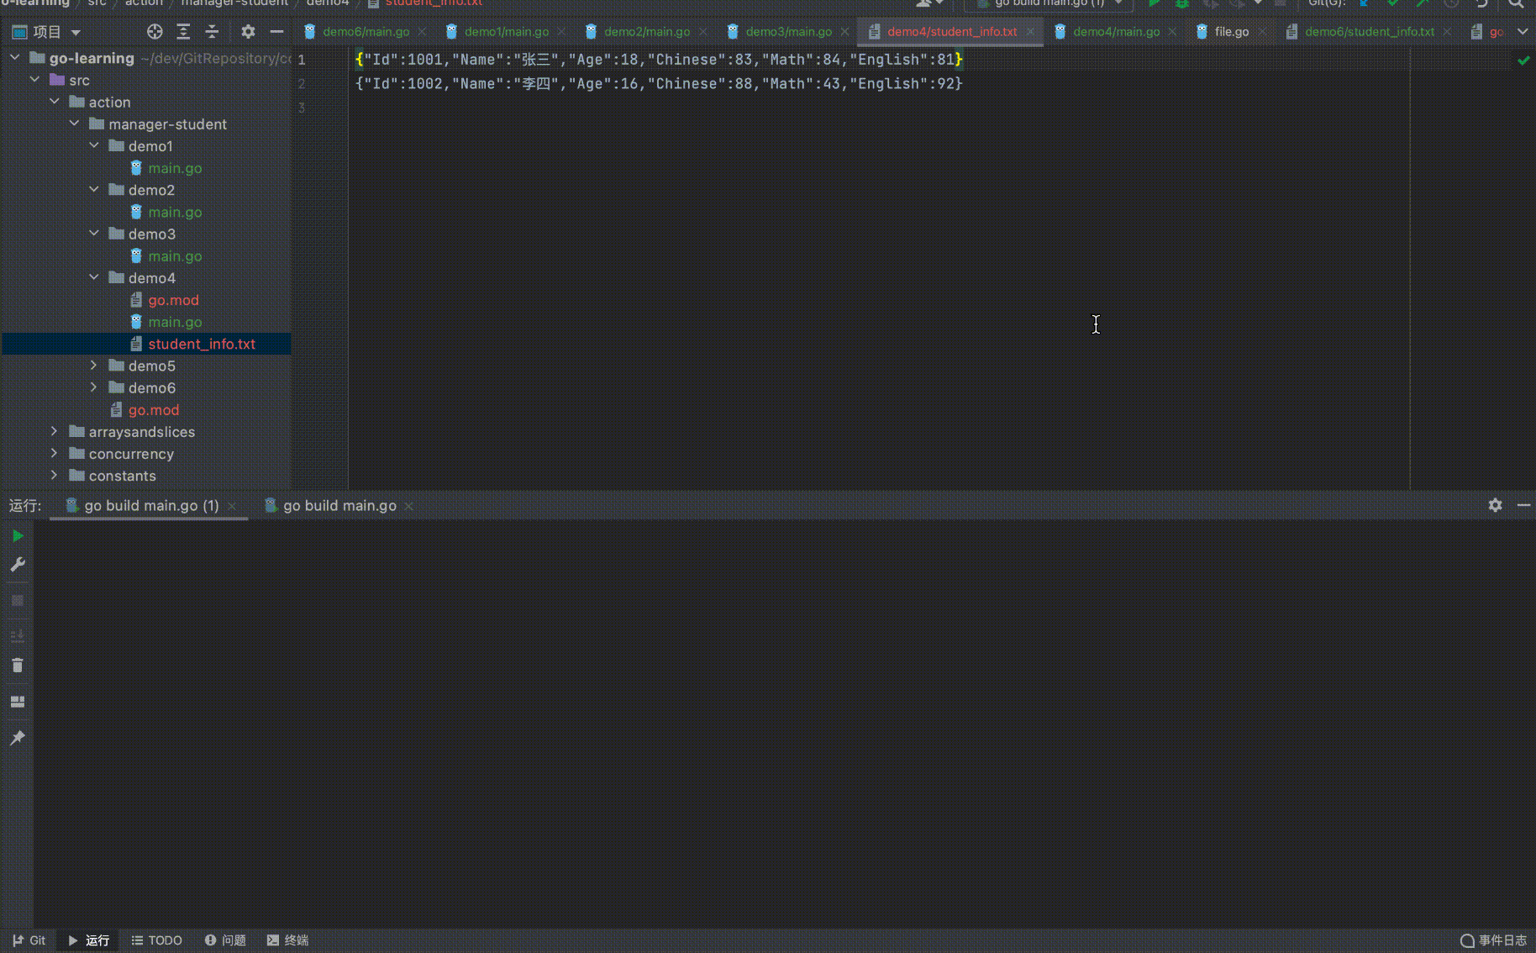This screenshot has width=1536, height=953.
Task: Rerun the program with green play icon
Action: coord(18,536)
